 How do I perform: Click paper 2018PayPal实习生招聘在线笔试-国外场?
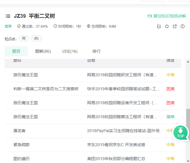(x=123, y=131)
